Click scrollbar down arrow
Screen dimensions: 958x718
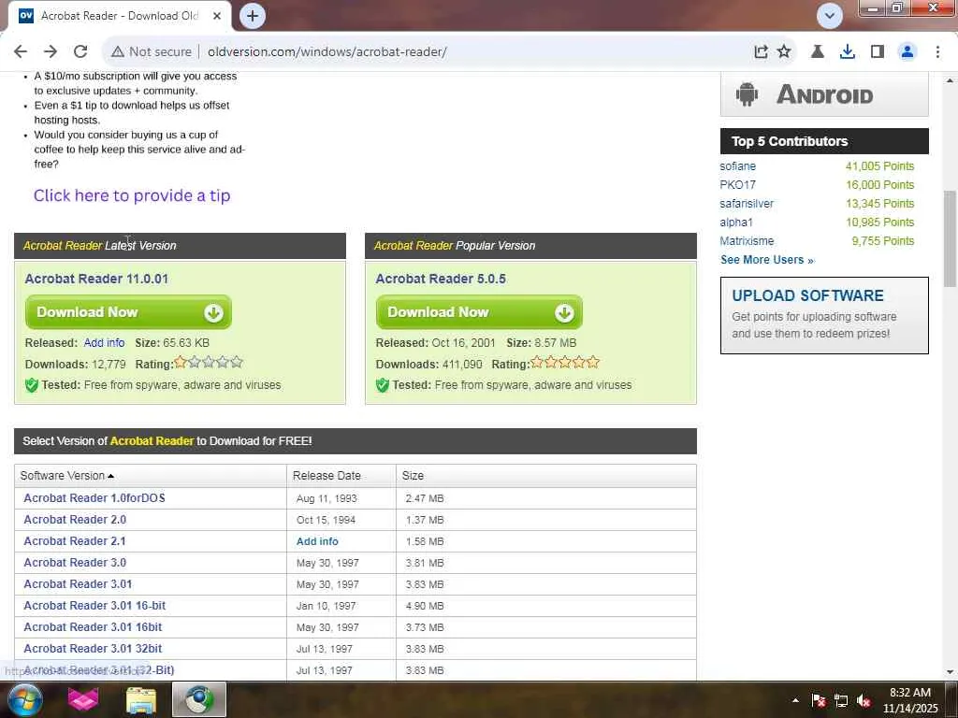pyautogui.click(x=951, y=672)
